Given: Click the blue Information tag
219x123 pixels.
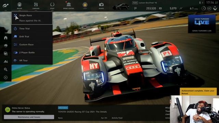Looking at the screenshot, I should click(63, 108).
